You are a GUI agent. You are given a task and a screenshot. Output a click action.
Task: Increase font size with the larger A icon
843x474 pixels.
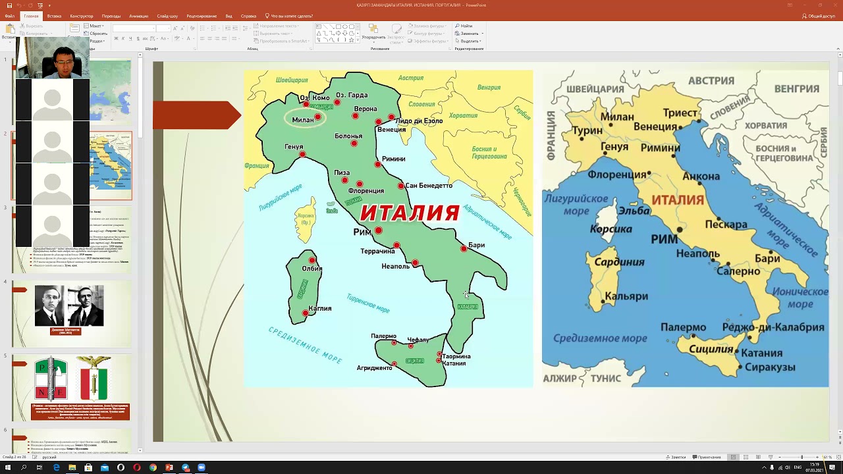[x=175, y=28]
